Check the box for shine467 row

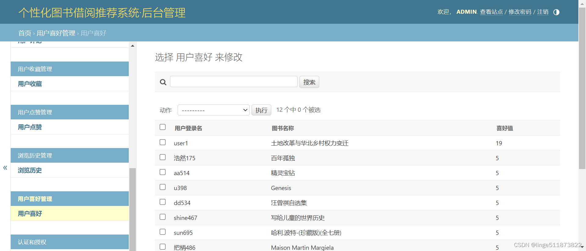(x=163, y=217)
